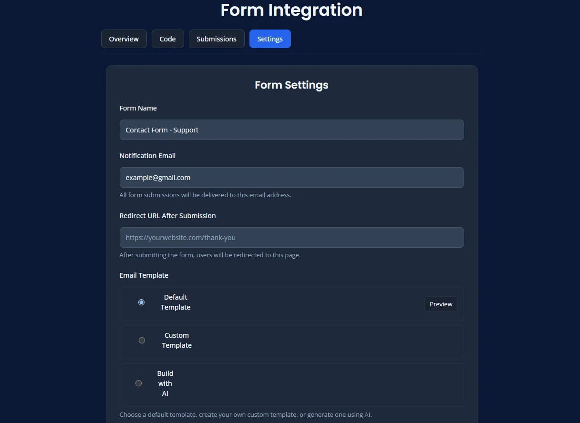View the Submissions tab
This screenshot has height=423, width=580.
point(217,39)
